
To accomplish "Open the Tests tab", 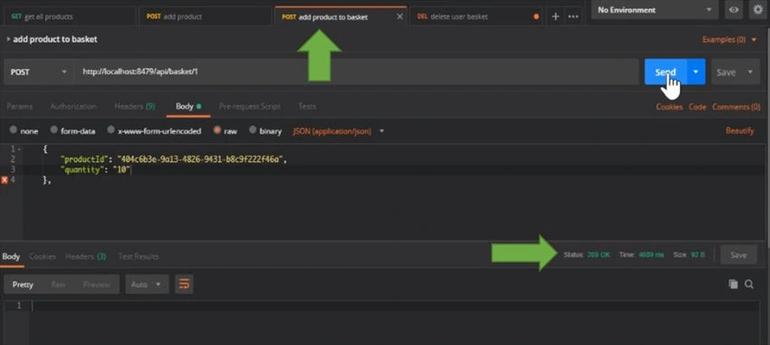I will 307,106.
